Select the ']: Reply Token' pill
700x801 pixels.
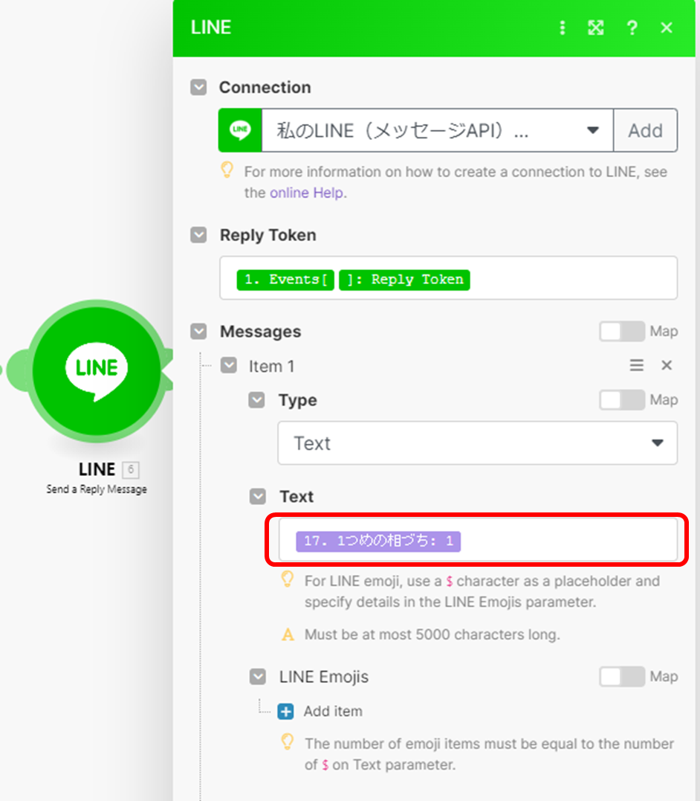[404, 280]
